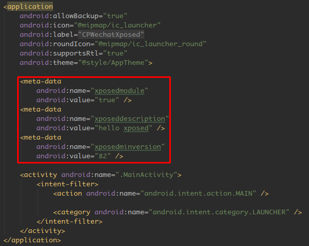Click the "82" version value
The height and width of the screenshot is (246, 309).
[103, 156]
